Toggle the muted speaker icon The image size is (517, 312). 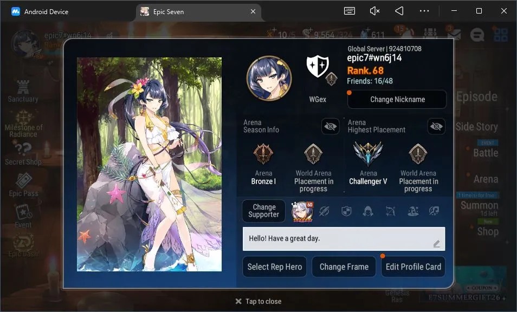coord(374,11)
